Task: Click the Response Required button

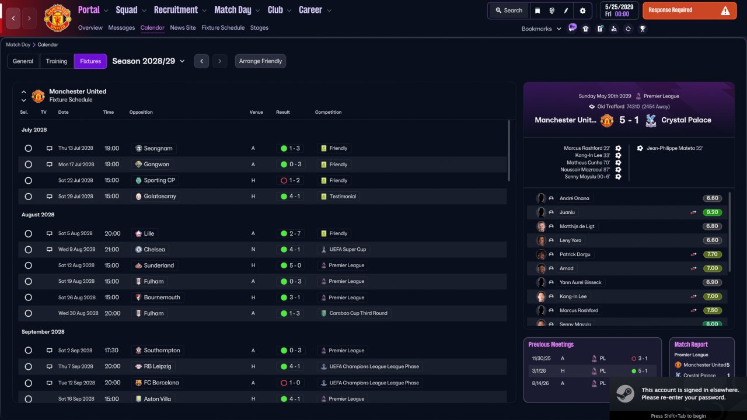Action: pyautogui.click(x=689, y=10)
